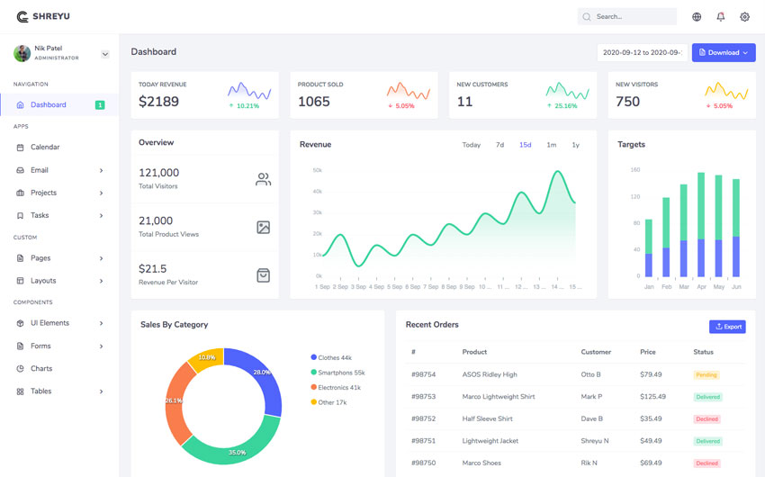Click the search magnifier icon
The width and height of the screenshot is (765, 477).
(x=587, y=16)
